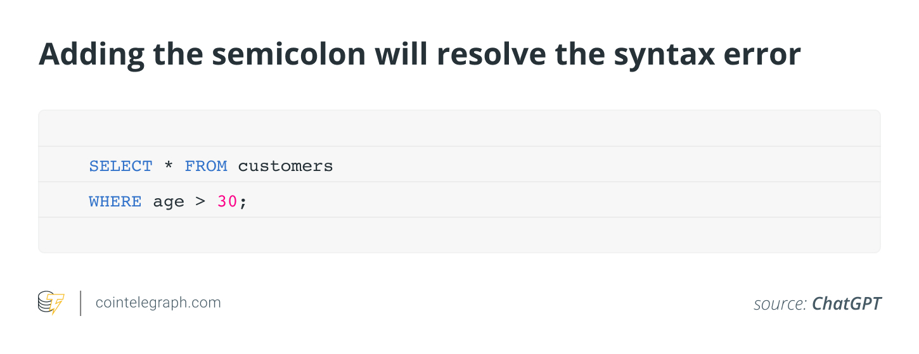Image resolution: width=919 pixels, height=354 pixels.
Task: Click the greater-than operator in the query
Action: coord(200,201)
